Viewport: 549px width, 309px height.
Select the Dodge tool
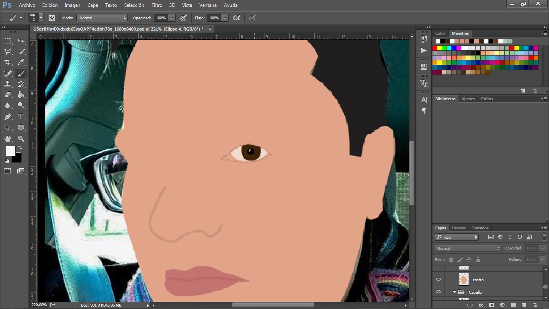point(21,105)
